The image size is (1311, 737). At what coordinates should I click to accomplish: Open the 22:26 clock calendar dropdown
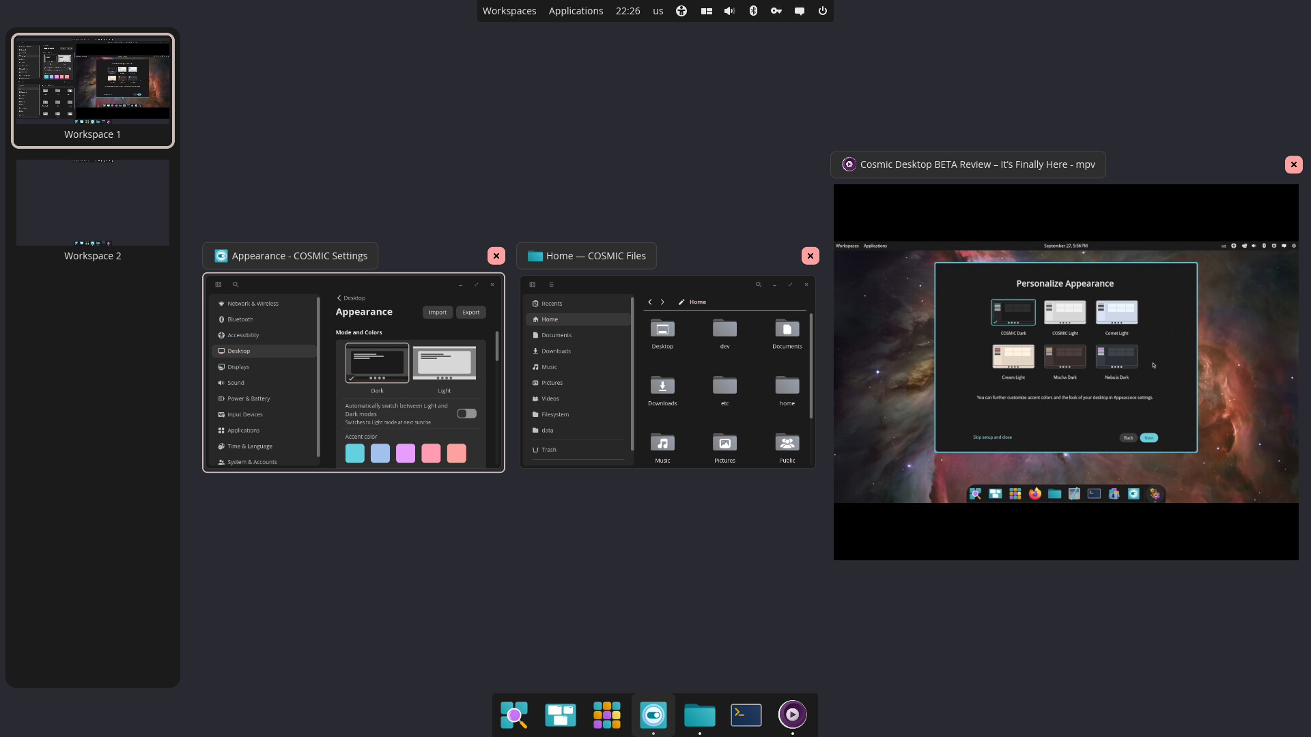click(628, 11)
